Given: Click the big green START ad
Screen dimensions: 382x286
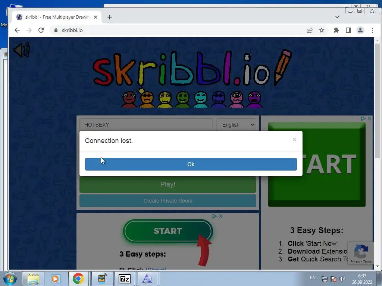Looking at the screenshot, I should point(317,164).
